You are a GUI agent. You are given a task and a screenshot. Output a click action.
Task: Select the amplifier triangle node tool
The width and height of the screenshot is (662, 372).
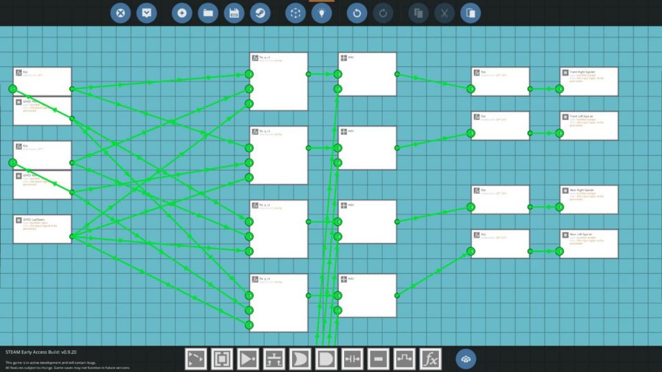tap(249, 360)
